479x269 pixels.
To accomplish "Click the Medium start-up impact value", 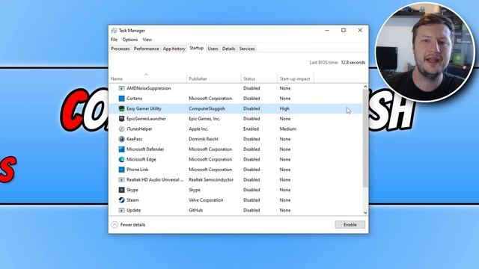I will pyautogui.click(x=288, y=129).
